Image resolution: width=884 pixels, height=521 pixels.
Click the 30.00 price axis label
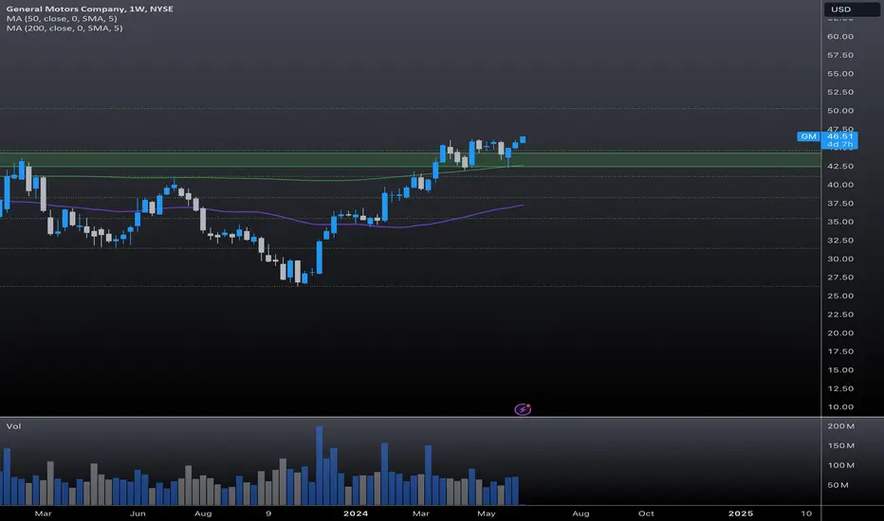(840, 260)
